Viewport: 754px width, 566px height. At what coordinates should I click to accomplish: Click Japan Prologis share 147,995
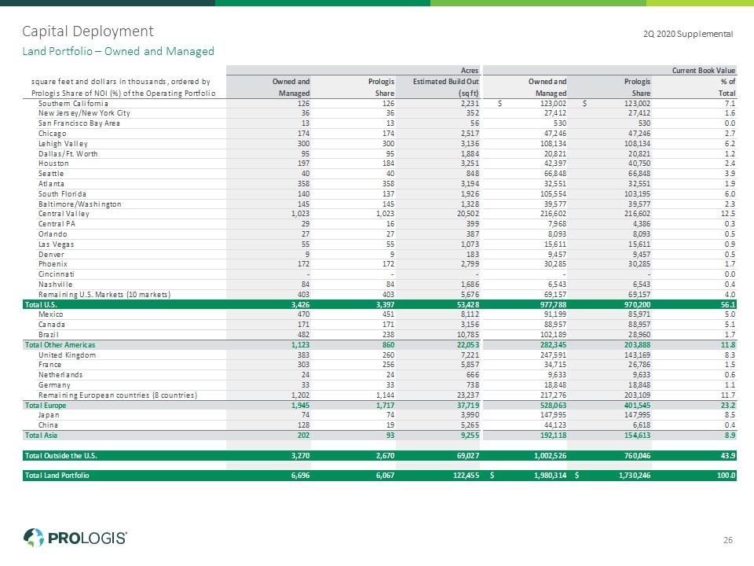tap(637, 415)
